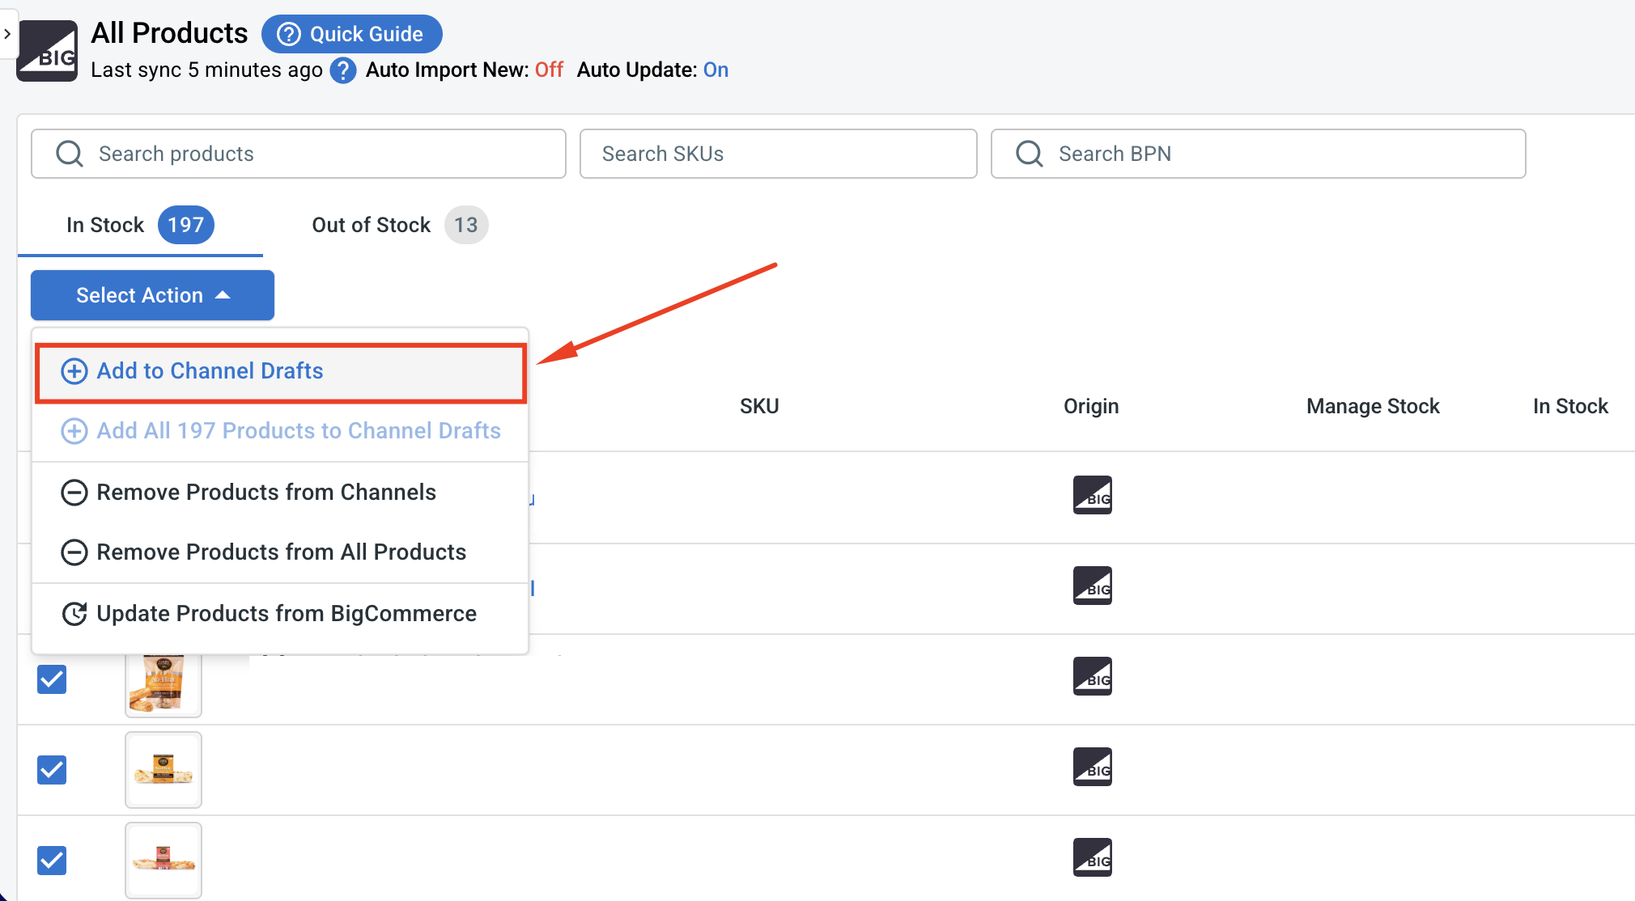Screen dimensions: 1635x901
Task: Click the Manage Stock column header
Action: (x=1373, y=406)
